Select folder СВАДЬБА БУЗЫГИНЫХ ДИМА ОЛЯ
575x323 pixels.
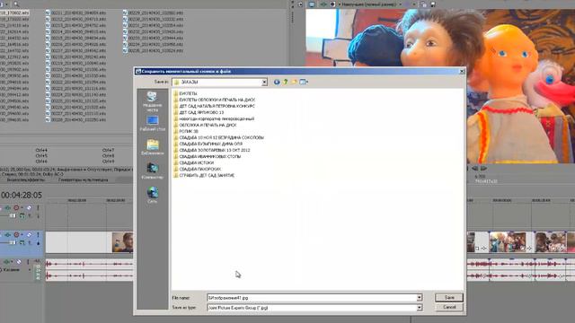[208, 144]
